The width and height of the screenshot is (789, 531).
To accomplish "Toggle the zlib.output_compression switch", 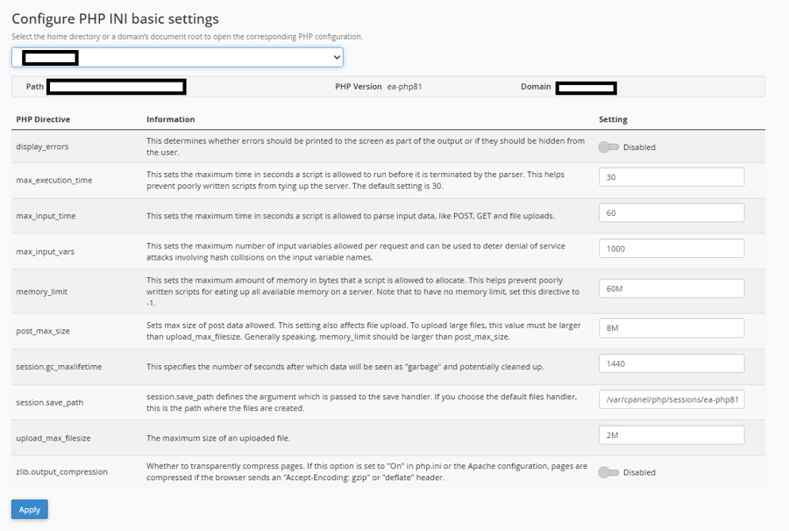I will point(608,472).
